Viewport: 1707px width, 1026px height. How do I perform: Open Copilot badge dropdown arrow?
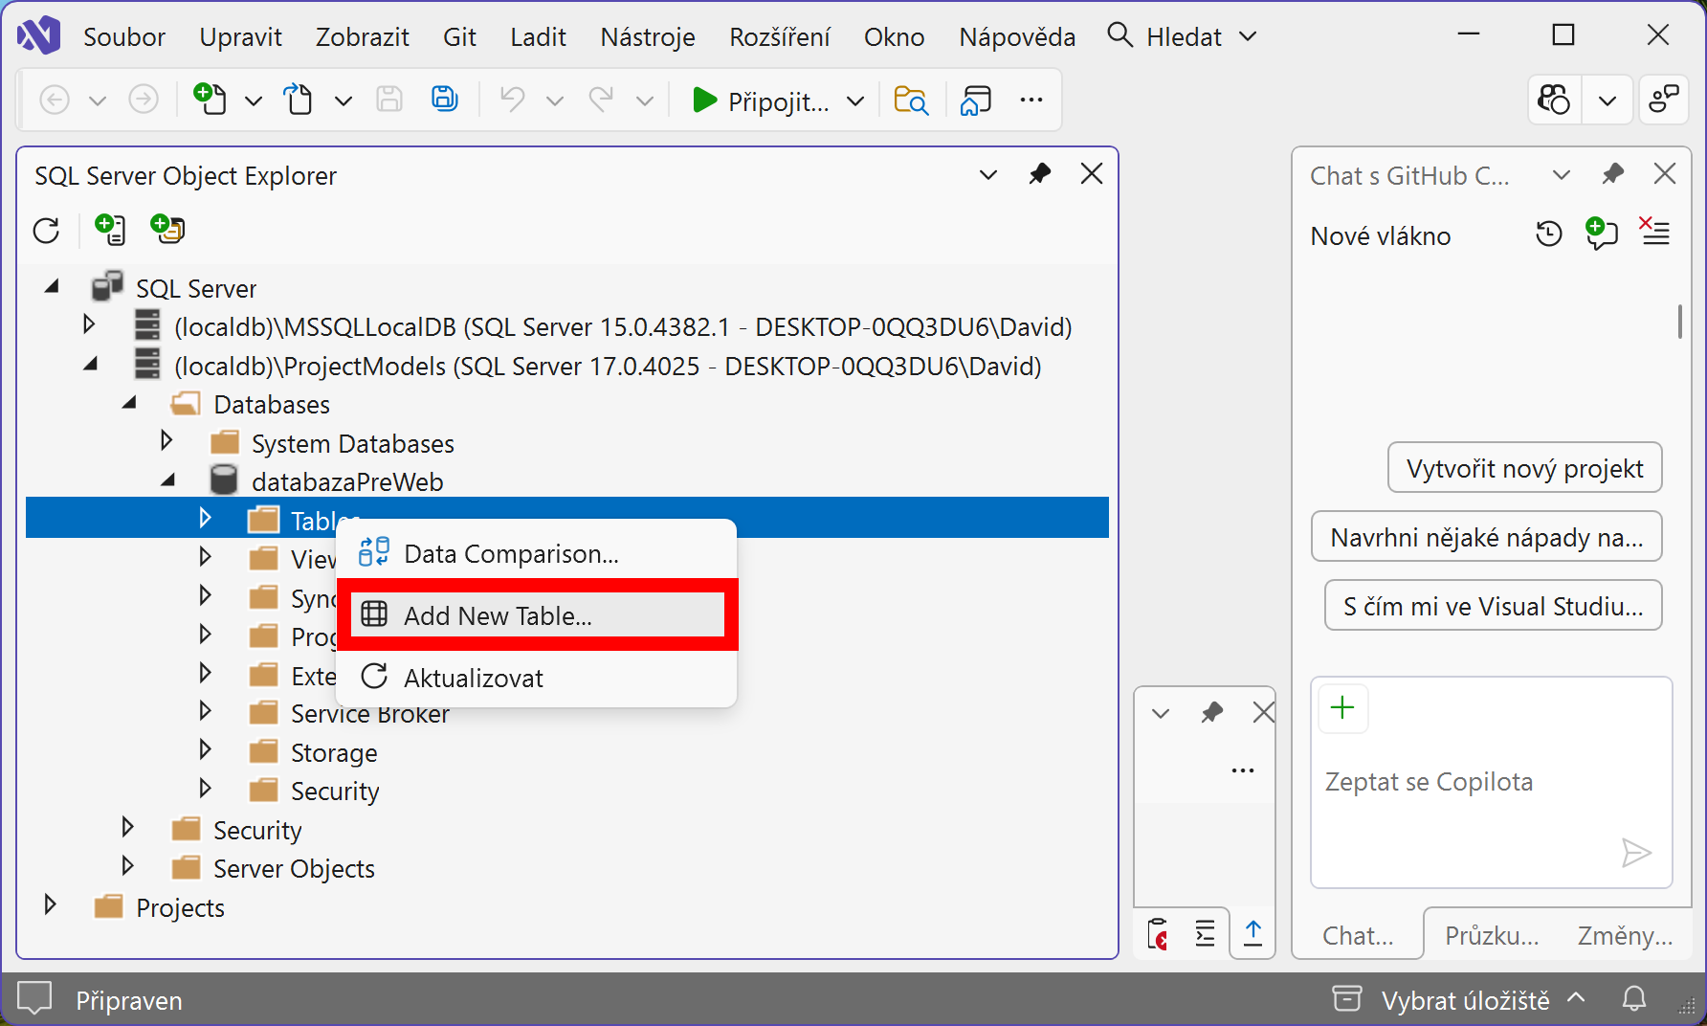point(1607,100)
